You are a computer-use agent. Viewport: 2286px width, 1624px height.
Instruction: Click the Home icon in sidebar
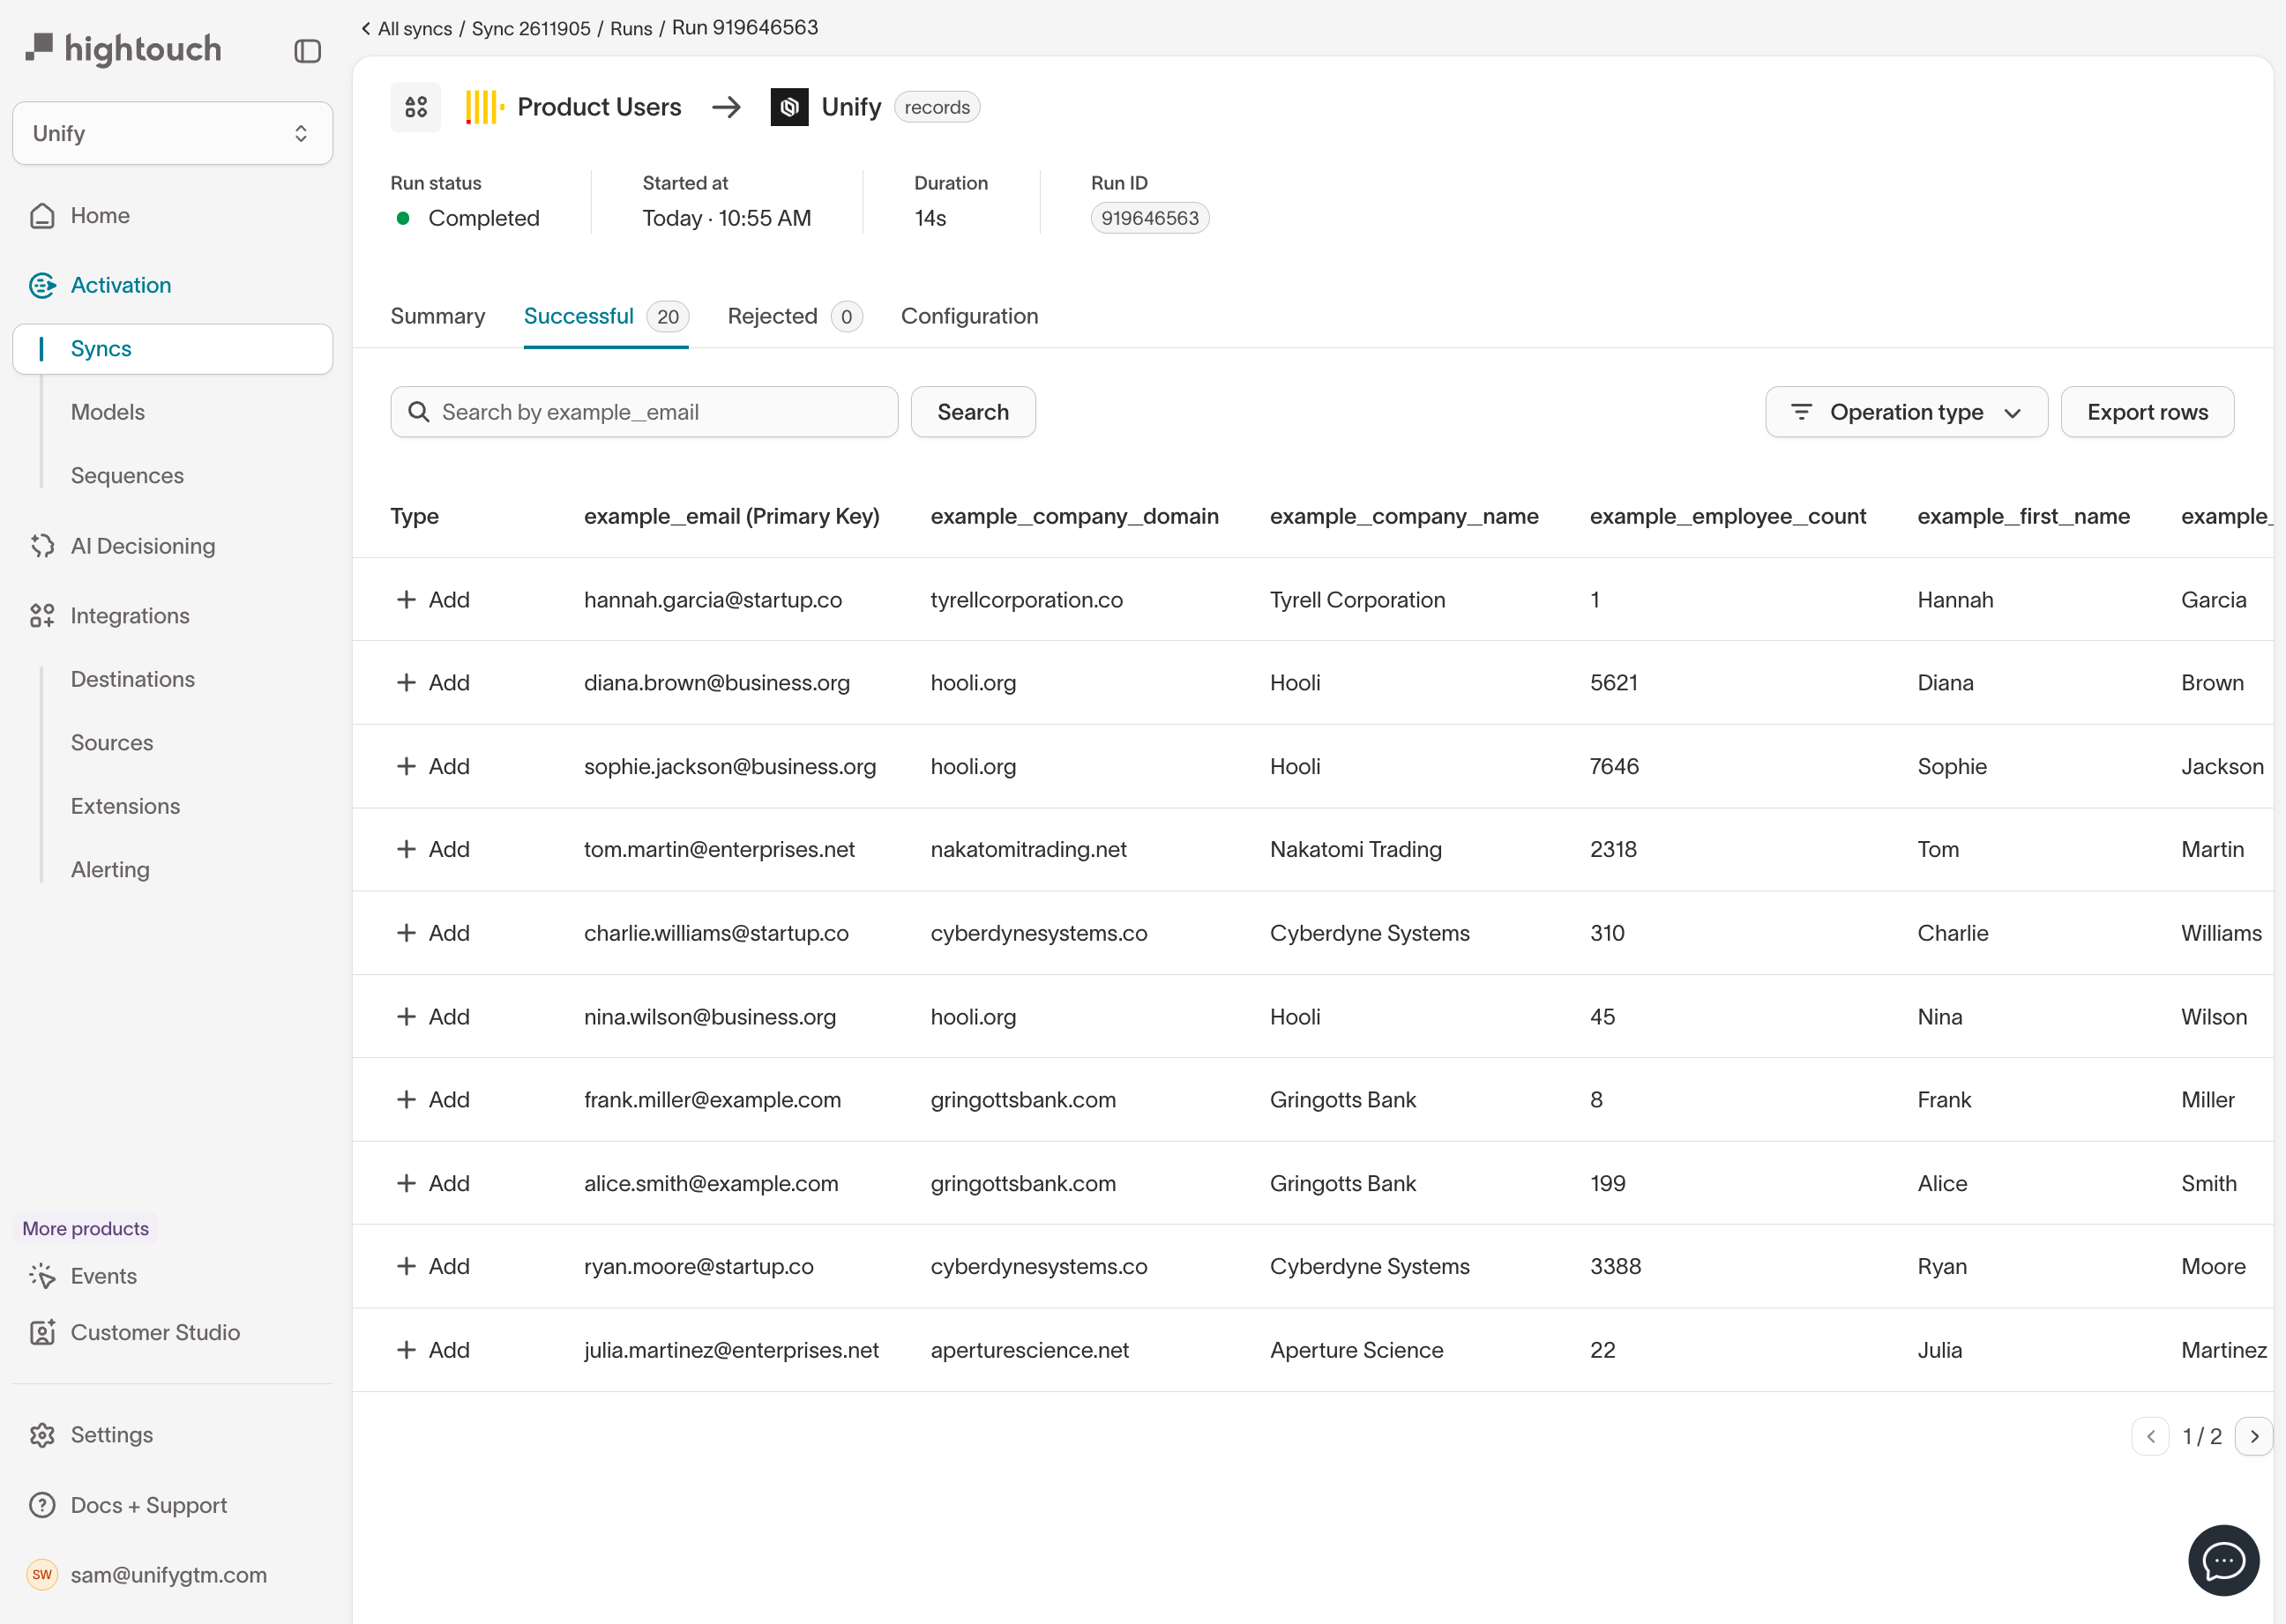point(42,216)
